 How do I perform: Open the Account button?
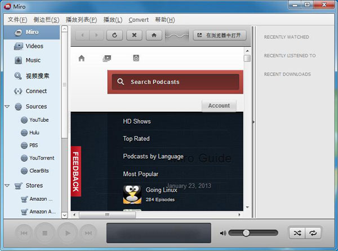coord(219,105)
